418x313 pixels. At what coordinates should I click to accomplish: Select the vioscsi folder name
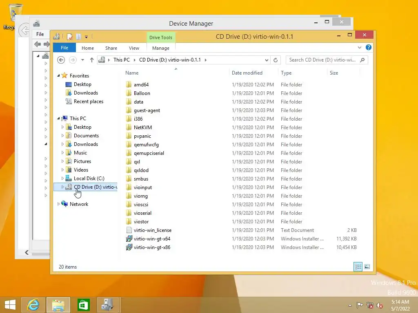click(x=141, y=205)
